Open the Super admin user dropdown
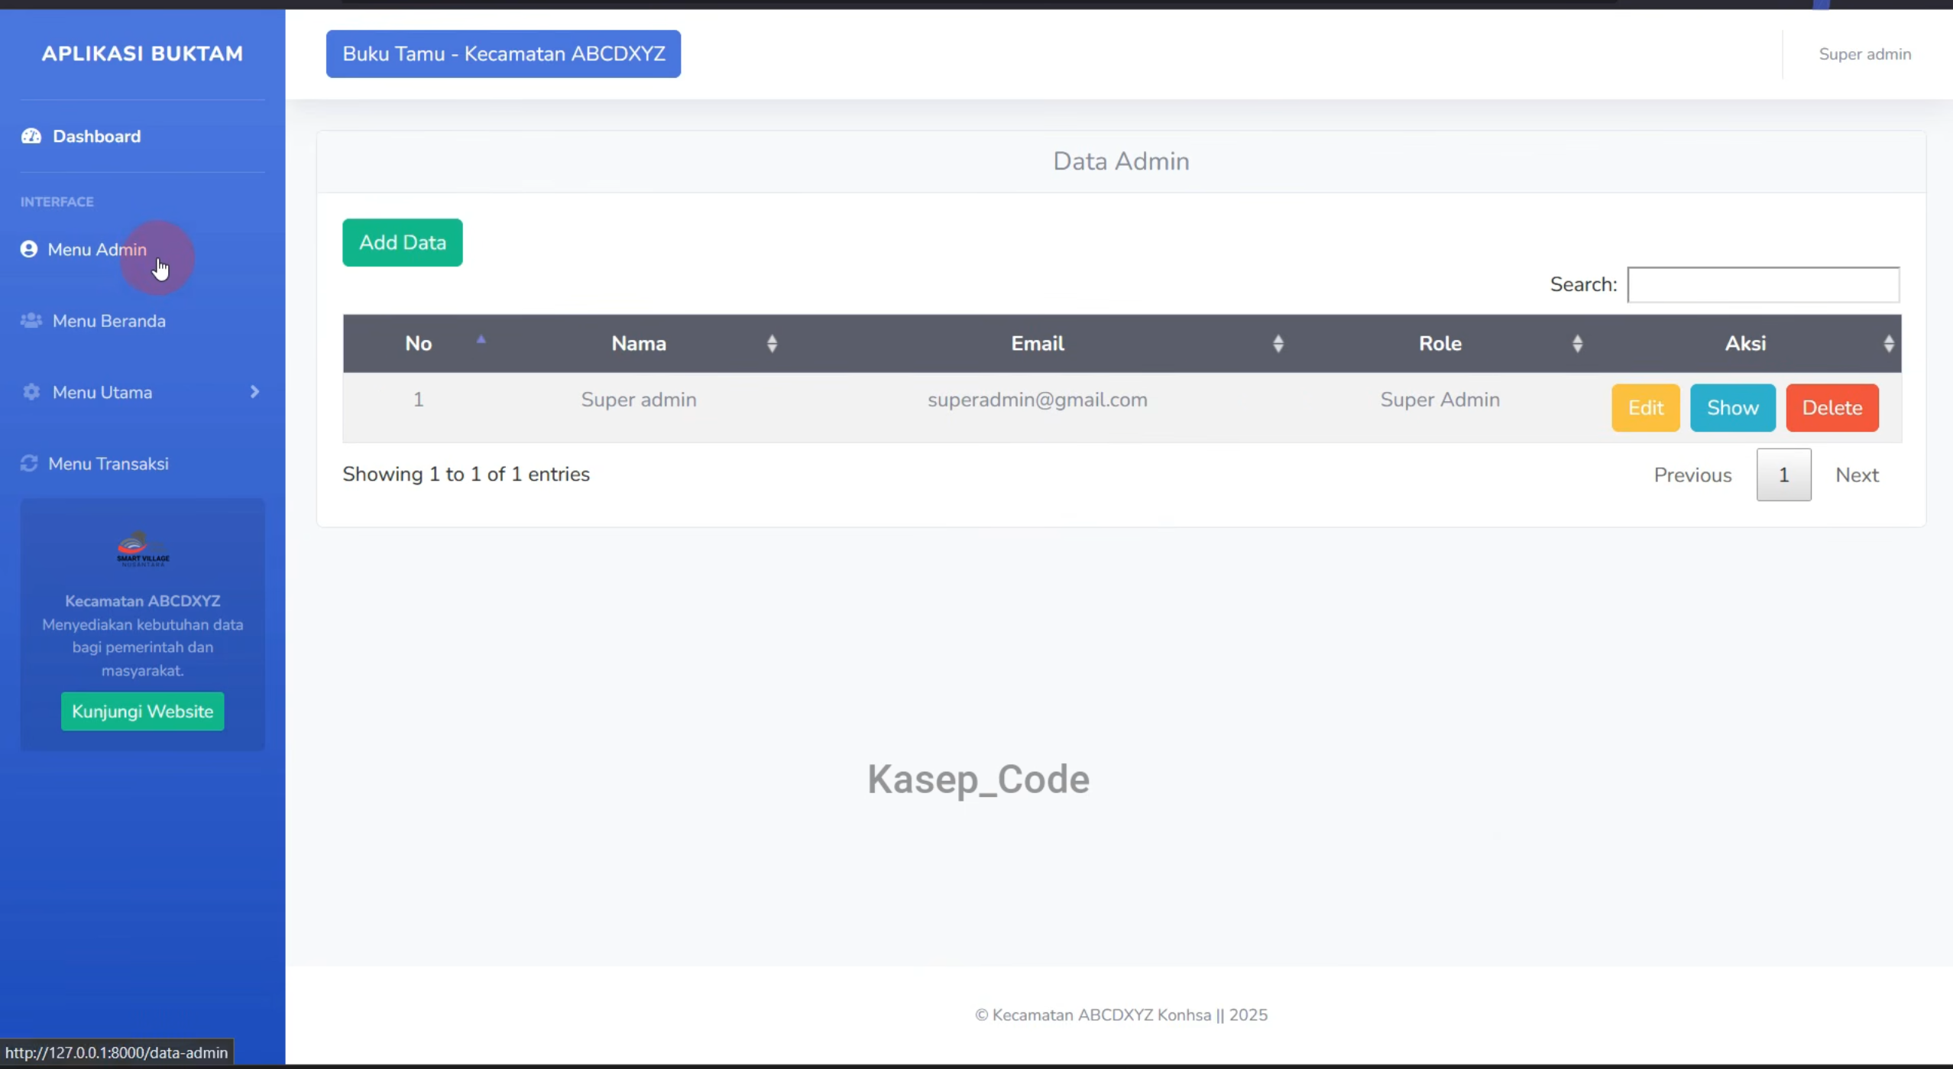This screenshot has width=1953, height=1069. [x=1864, y=54]
